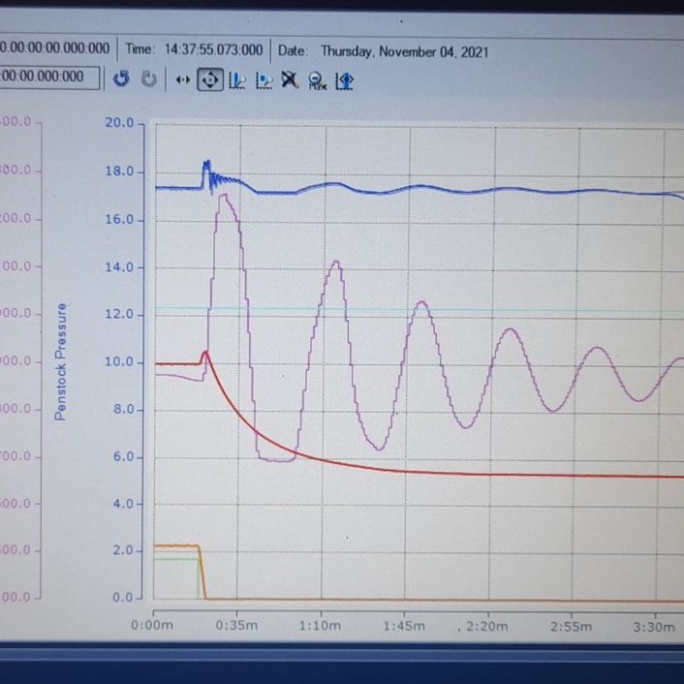The image size is (684, 684).
Task: Click the 2:20m marker on the time axis
Action: pyautogui.click(x=486, y=627)
